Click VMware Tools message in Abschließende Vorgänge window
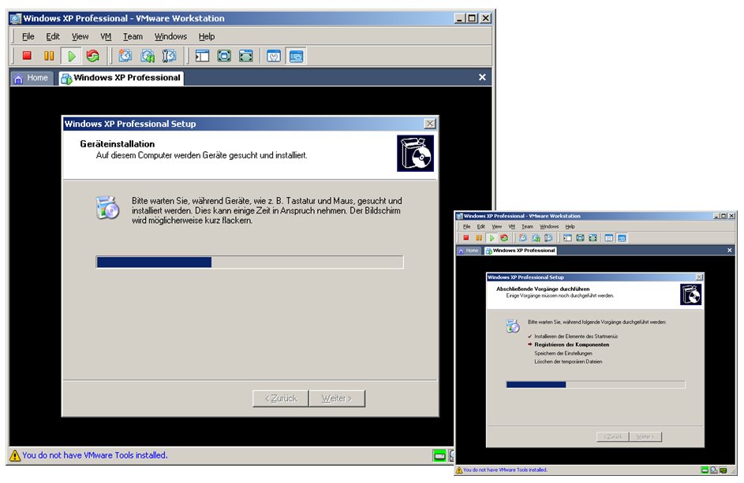744x483 pixels. pos(505,470)
